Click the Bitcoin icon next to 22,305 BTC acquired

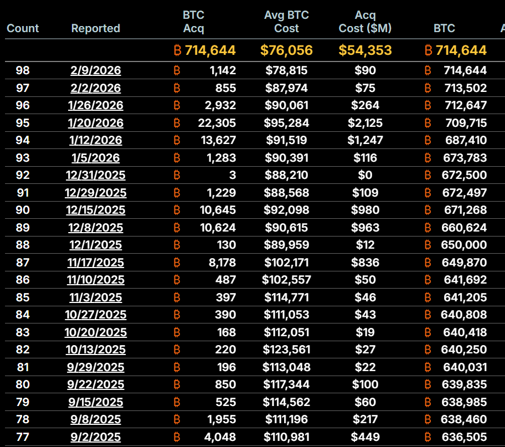176,122
